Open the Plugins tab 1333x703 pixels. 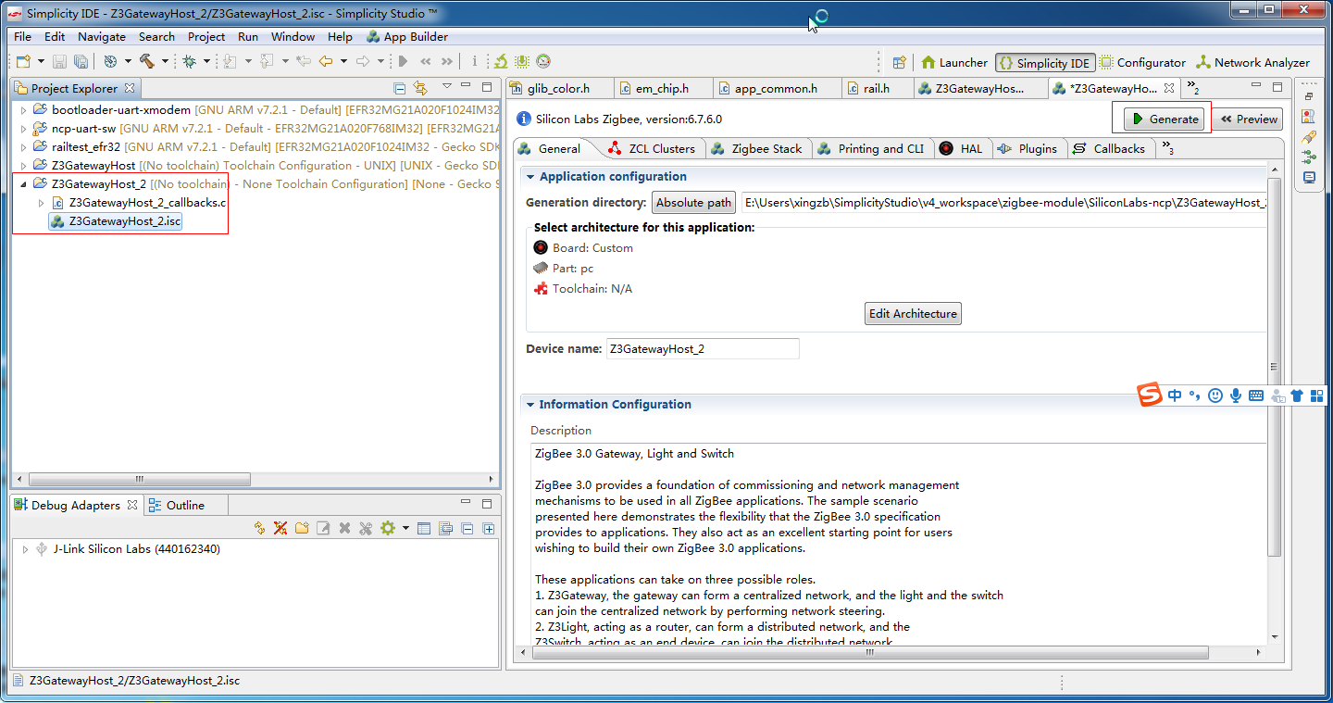pos(1028,148)
